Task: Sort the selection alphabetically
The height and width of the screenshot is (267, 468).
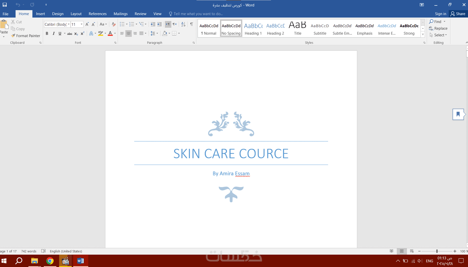Action: (x=183, y=24)
